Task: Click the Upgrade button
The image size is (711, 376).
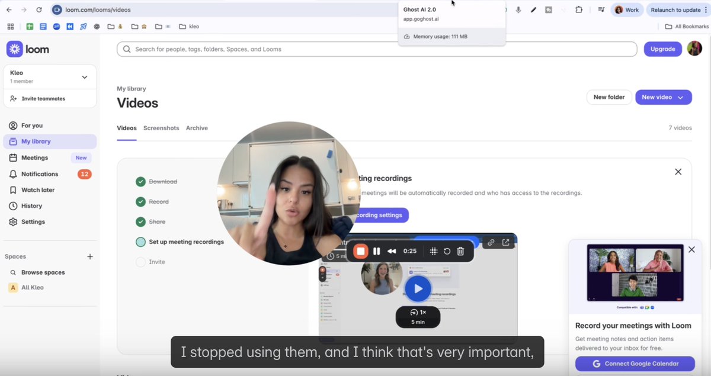Action: (662, 49)
